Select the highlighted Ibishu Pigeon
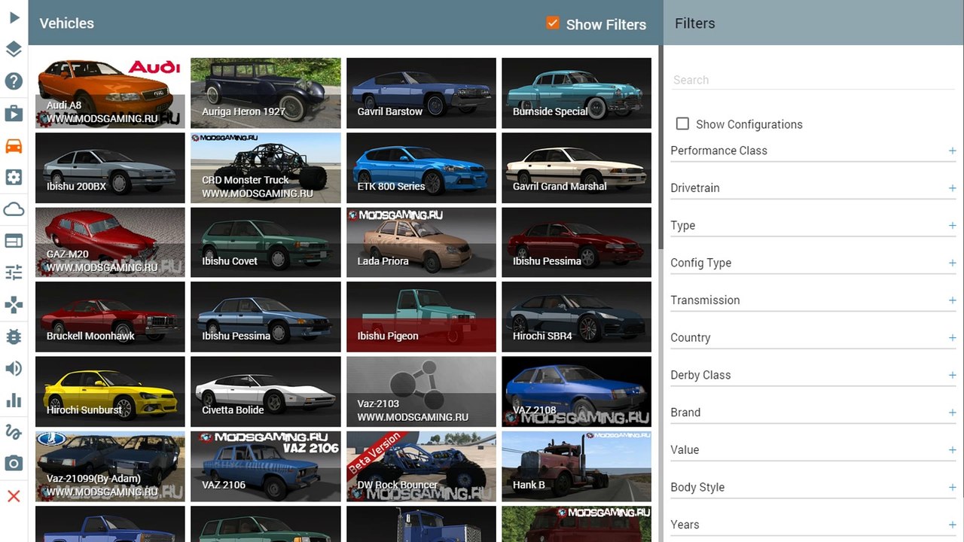Screen dimensions: 964x542 point(421,317)
